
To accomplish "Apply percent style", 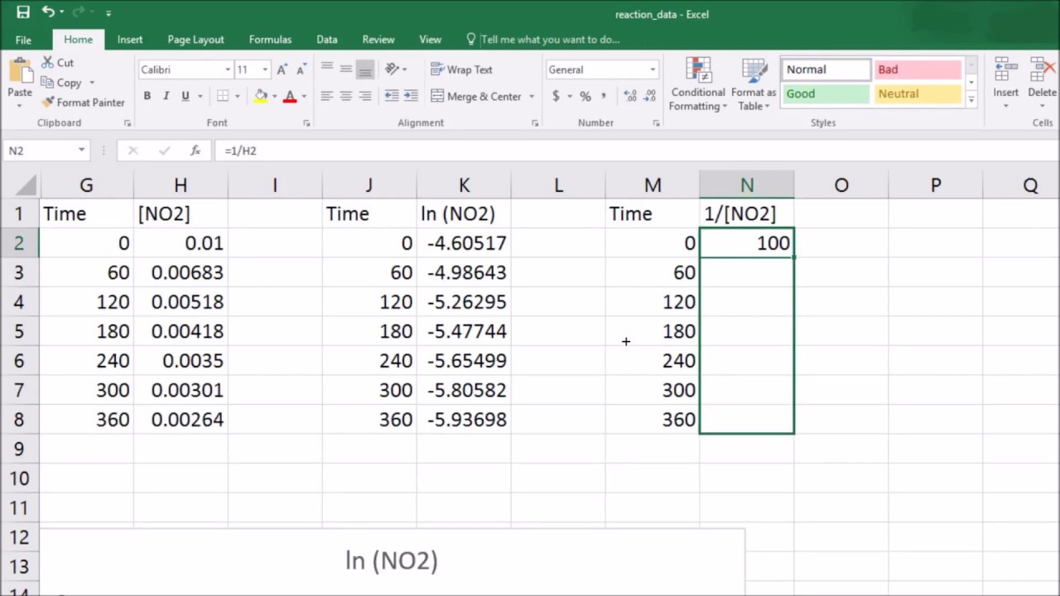I will pos(585,96).
